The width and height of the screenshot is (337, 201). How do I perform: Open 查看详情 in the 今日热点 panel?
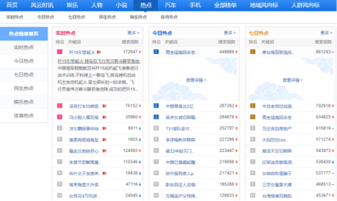coord(196,80)
